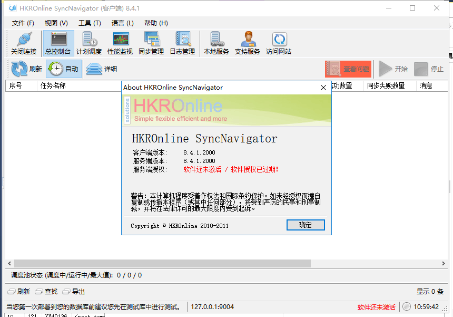
Task: Click the 同步失败数量 column header
Action: pos(390,85)
